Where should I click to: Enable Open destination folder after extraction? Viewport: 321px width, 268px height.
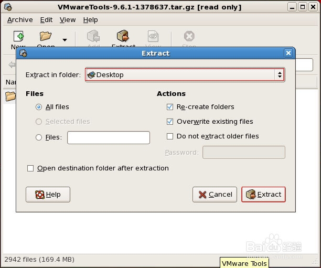(x=30, y=168)
